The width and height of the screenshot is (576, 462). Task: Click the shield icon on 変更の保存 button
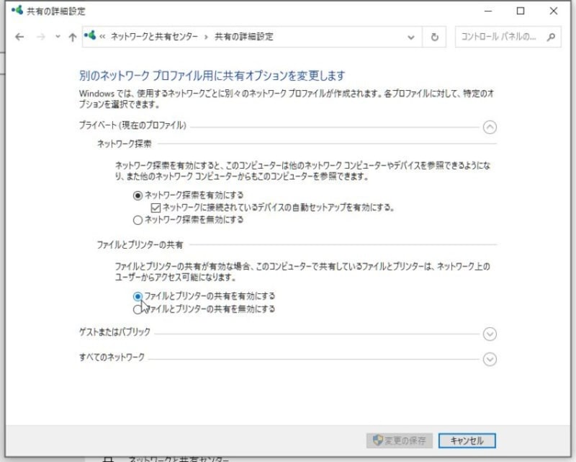pos(379,440)
